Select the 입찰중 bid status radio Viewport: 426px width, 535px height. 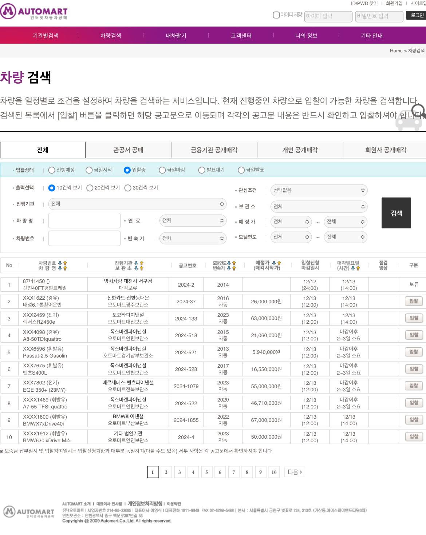pyautogui.click(x=127, y=170)
